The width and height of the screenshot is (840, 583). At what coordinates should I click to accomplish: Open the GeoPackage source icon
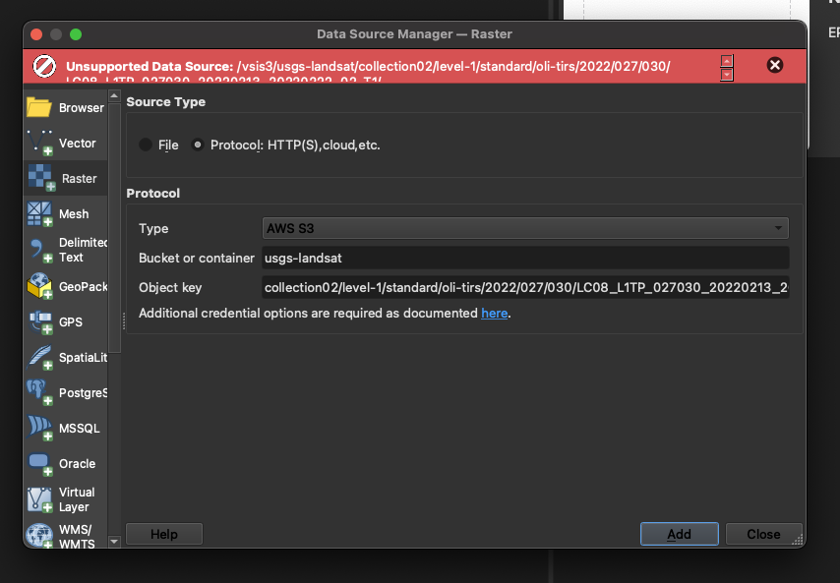point(39,286)
